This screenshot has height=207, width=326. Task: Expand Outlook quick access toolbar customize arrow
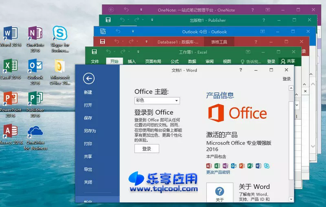coord(133,31)
